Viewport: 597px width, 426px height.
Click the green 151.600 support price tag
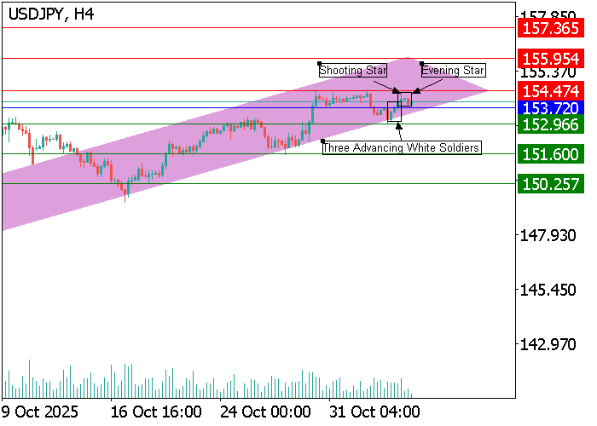pyautogui.click(x=550, y=154)
